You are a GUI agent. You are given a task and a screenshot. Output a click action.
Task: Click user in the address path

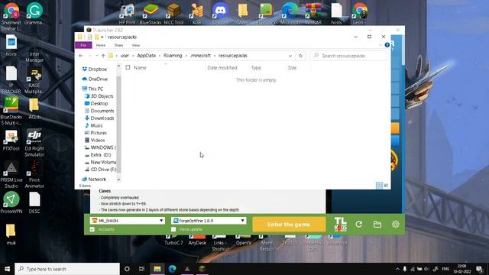tap(125, 56)
